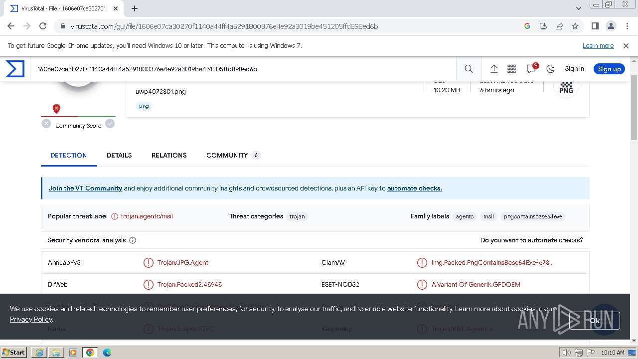Viewport: 638px width, 359px height.
Task: Open the VirusTotal apps grid menu
Action: point(511,69)
